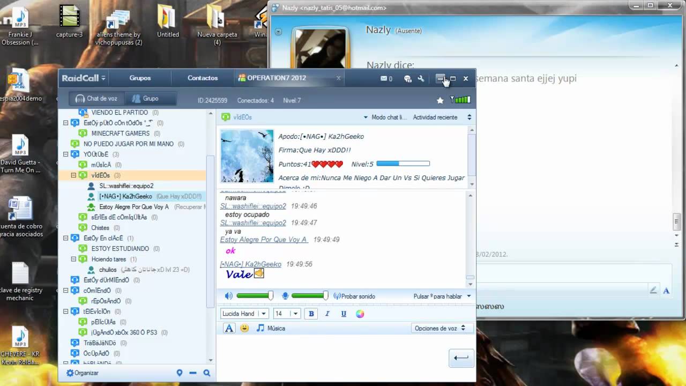686x386 pixels.
Task: Toggle bold formatting in chat
Action: tap(311, 314)
